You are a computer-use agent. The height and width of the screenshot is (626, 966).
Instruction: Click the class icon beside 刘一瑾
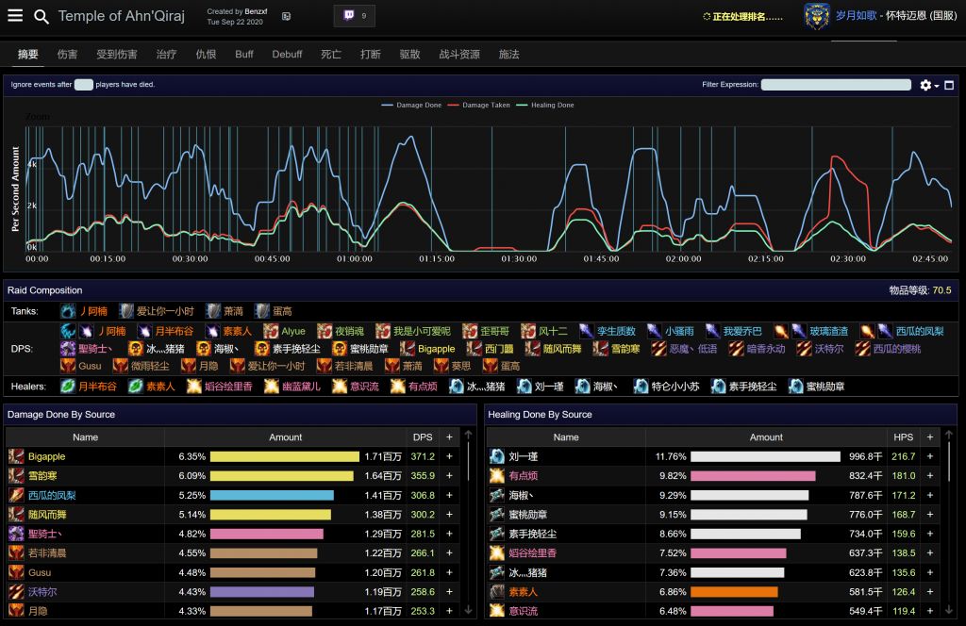[x=497, y=456]
